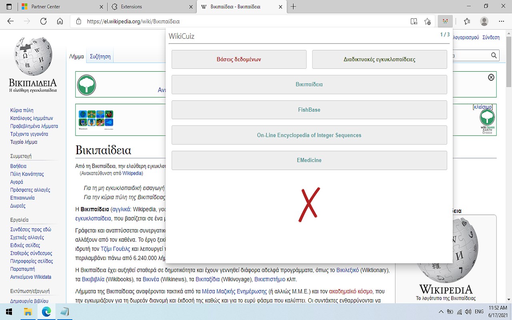Visit the Πύλη Κοινότητας link
This screenshot has height=320, width=512.
[x=27, y=174]
